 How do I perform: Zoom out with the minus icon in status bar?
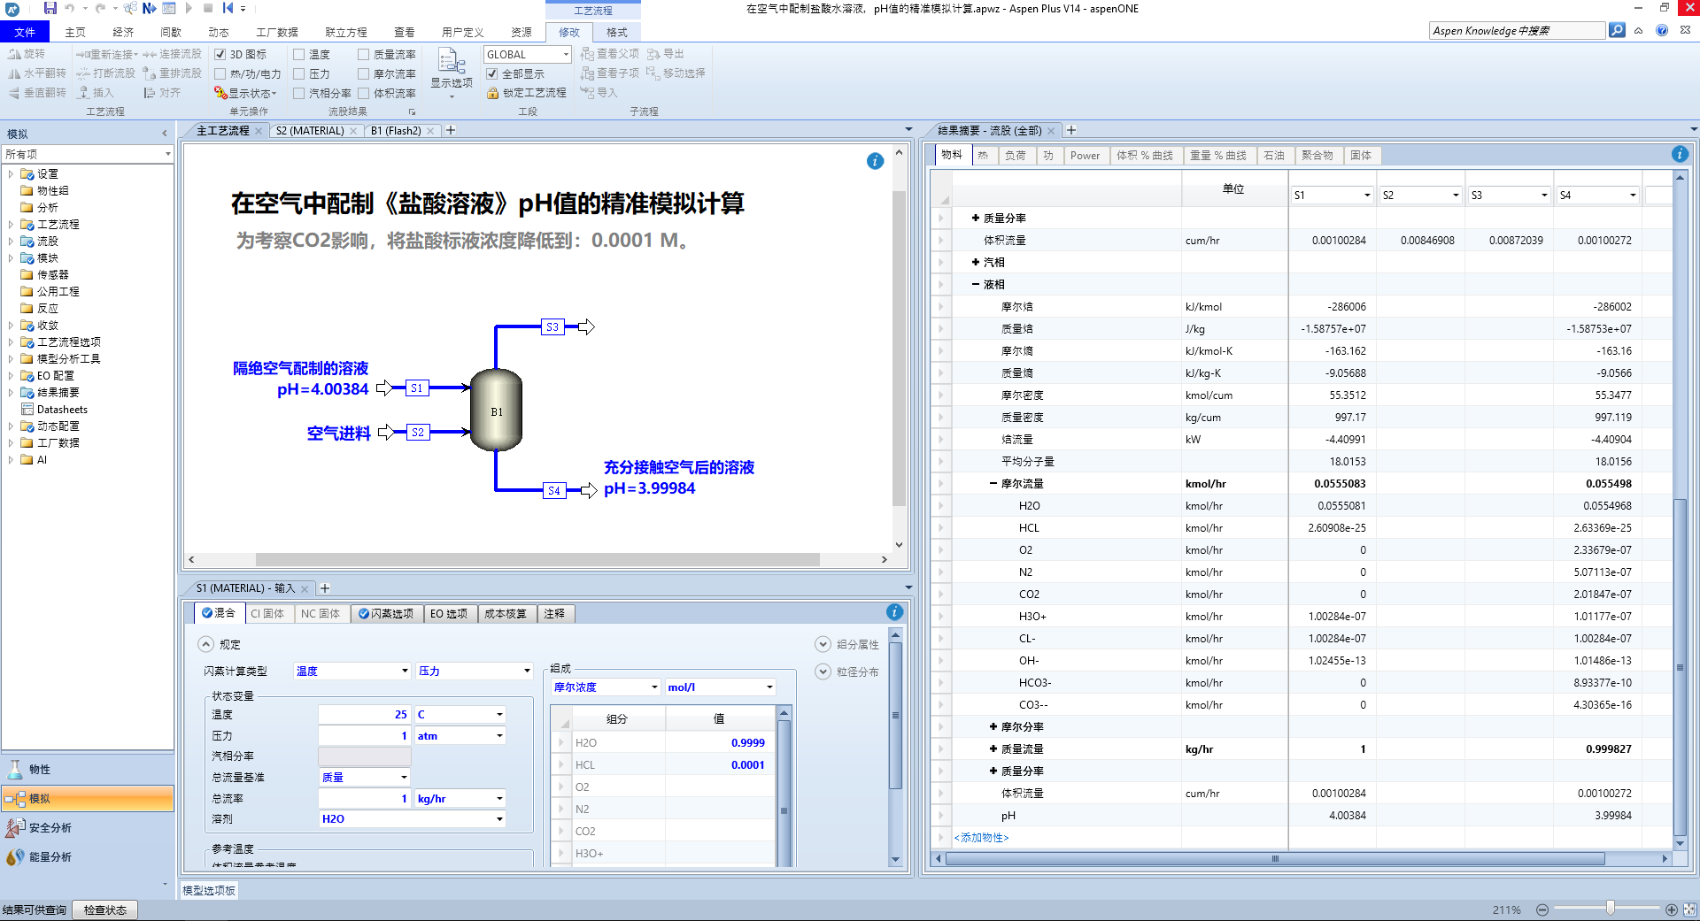pos(1542,909)
